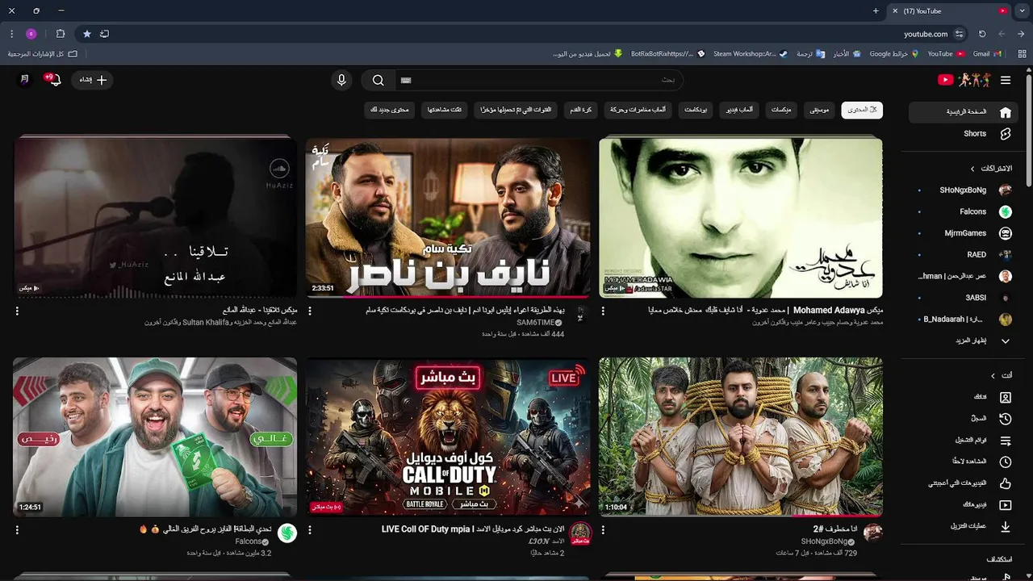This screenshot has height=581, width=1033.
Task: Open three-dot menu for Falcons card challenge video
Action: pos(17,530)
